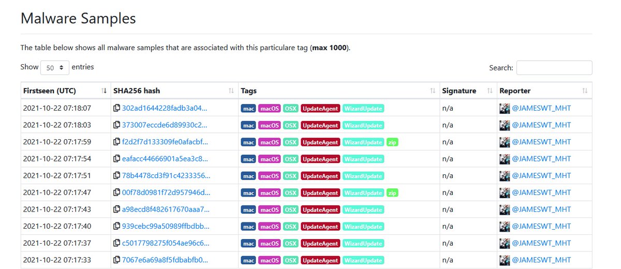621x269 pixels.
Task: Select the Malware Samples heading
Action: tap(78, 19)
